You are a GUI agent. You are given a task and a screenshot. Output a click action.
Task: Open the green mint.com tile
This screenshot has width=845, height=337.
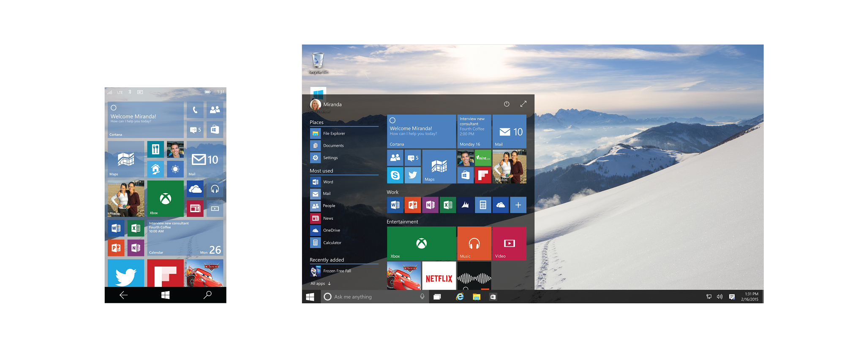(x=483, y=158)
